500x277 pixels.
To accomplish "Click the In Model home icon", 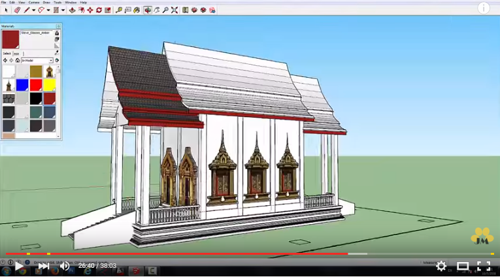I will [x=18, y=60].
